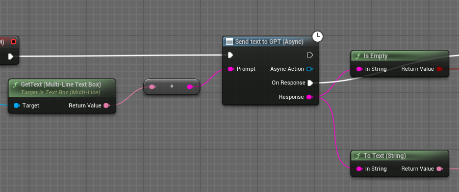Select the Async Action output pin
The height and width of the screenshot is (192, 459).
310,69
